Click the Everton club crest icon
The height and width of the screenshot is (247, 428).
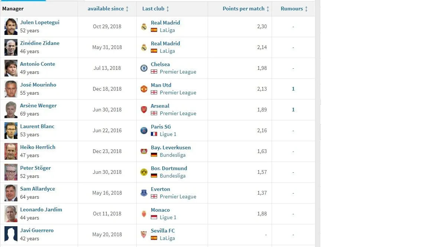[x=144, y=193]
